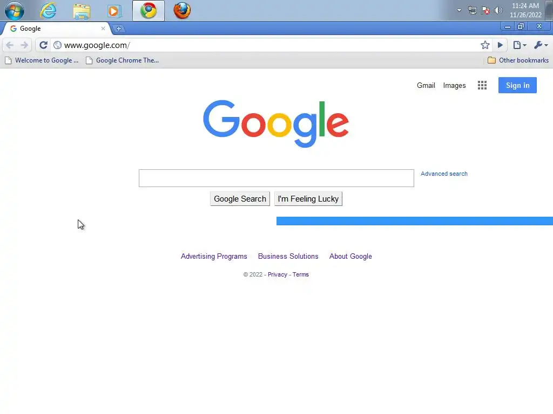
Task: Minimize the Chrome window
Action: [508, 26]
